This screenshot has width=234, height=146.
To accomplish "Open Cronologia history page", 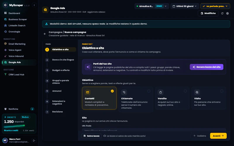I will pos(19,32).
